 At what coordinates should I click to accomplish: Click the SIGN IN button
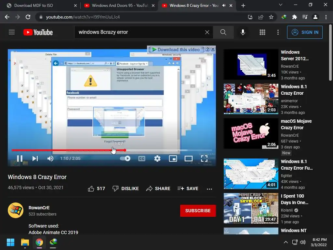(305, 32)
